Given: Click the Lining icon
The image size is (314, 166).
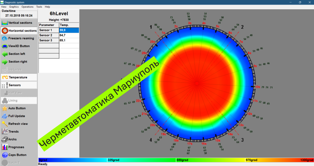Looking at the screenshot, I should point(5,100).
